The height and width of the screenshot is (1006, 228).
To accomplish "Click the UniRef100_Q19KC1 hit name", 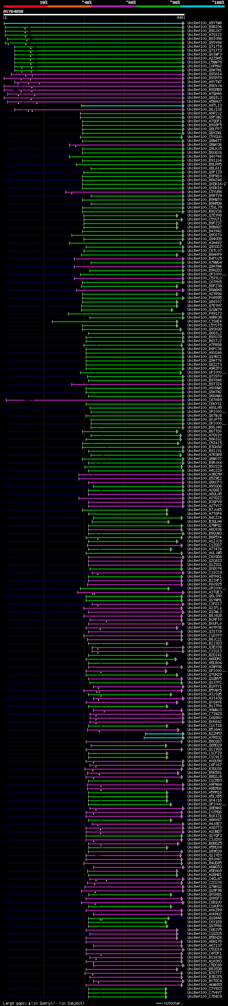I will click(204, 357).
